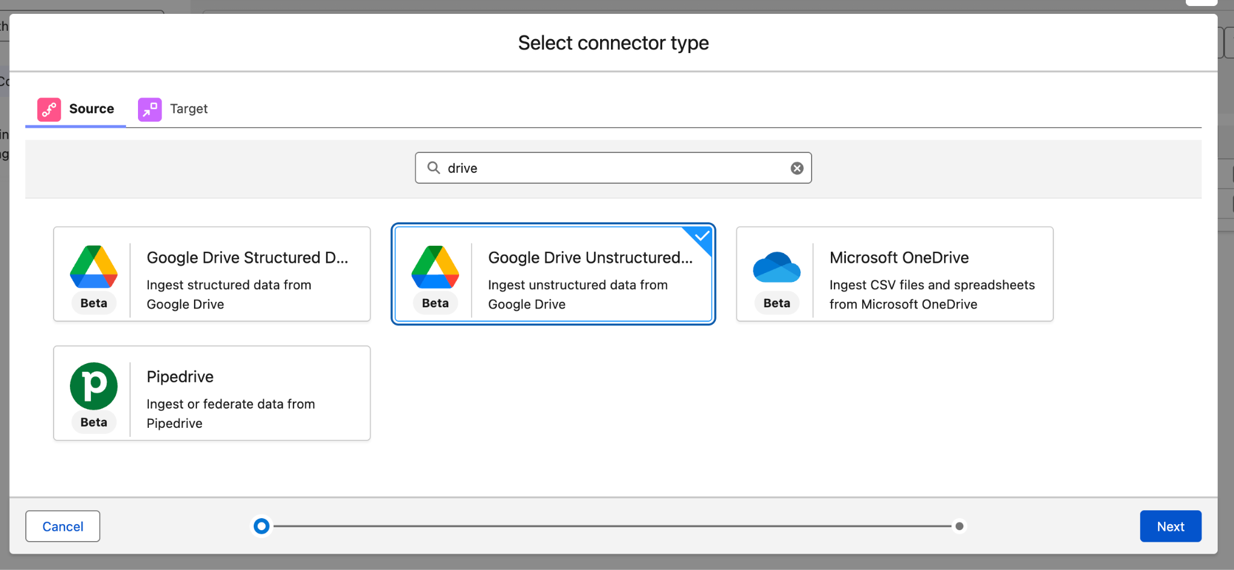The height and width of the screenshot is (570, 1234).
Task: Click 'Ingest unstructured data from Google Drive' description
Action: click(578, 295)
